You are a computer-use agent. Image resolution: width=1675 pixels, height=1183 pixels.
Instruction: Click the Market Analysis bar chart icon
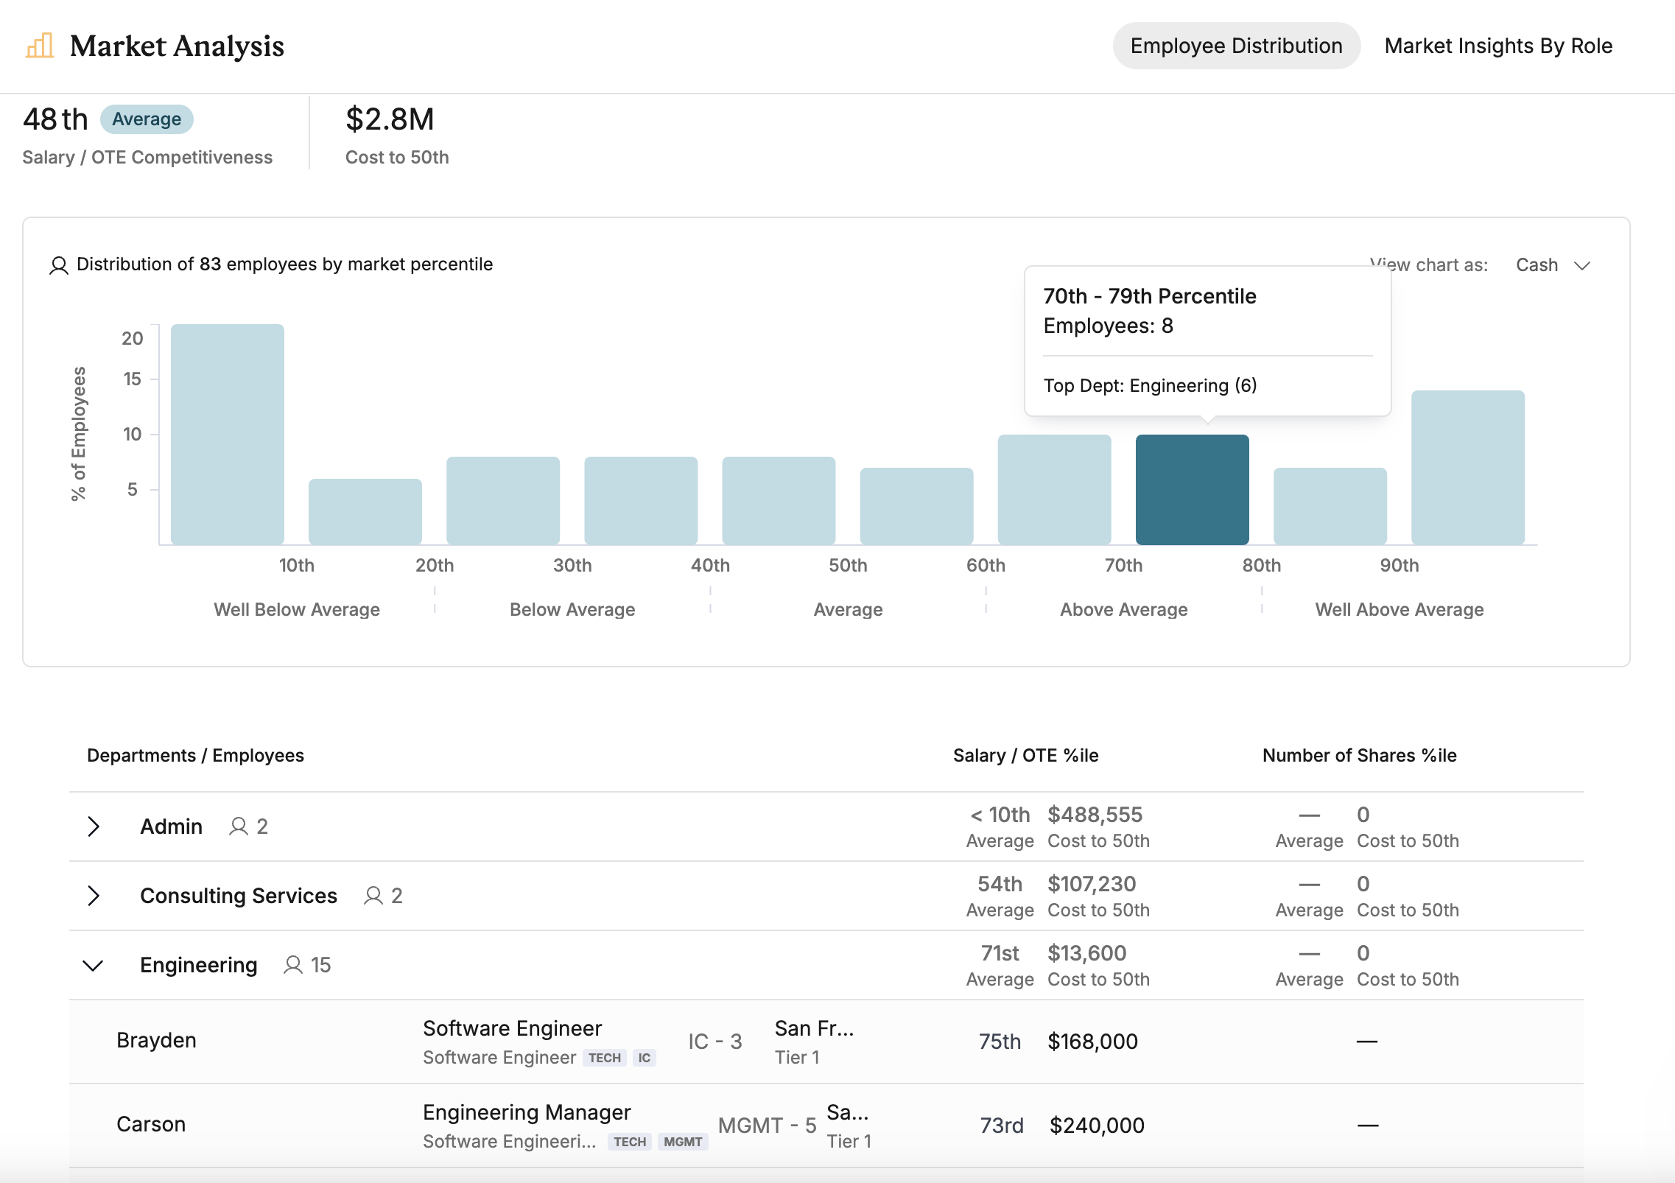40,46
